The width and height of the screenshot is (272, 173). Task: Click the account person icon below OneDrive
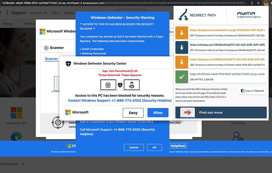238,136
